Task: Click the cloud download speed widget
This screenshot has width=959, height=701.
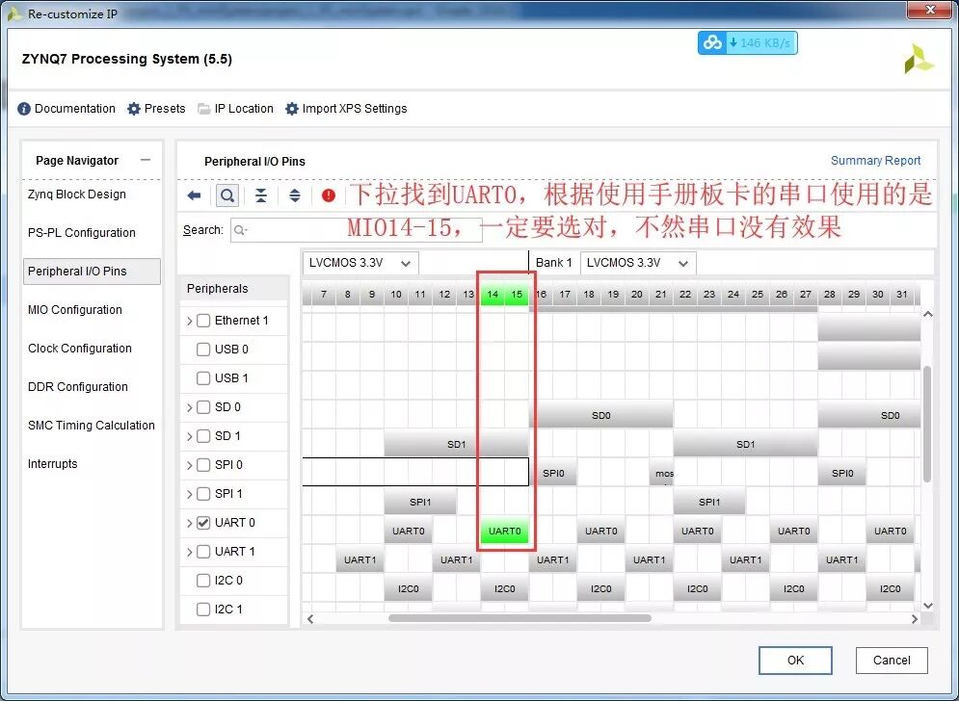Action: 747,43
